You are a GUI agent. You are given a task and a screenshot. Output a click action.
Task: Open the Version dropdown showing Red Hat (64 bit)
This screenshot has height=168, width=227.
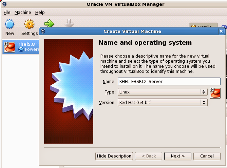coord(163,103)
